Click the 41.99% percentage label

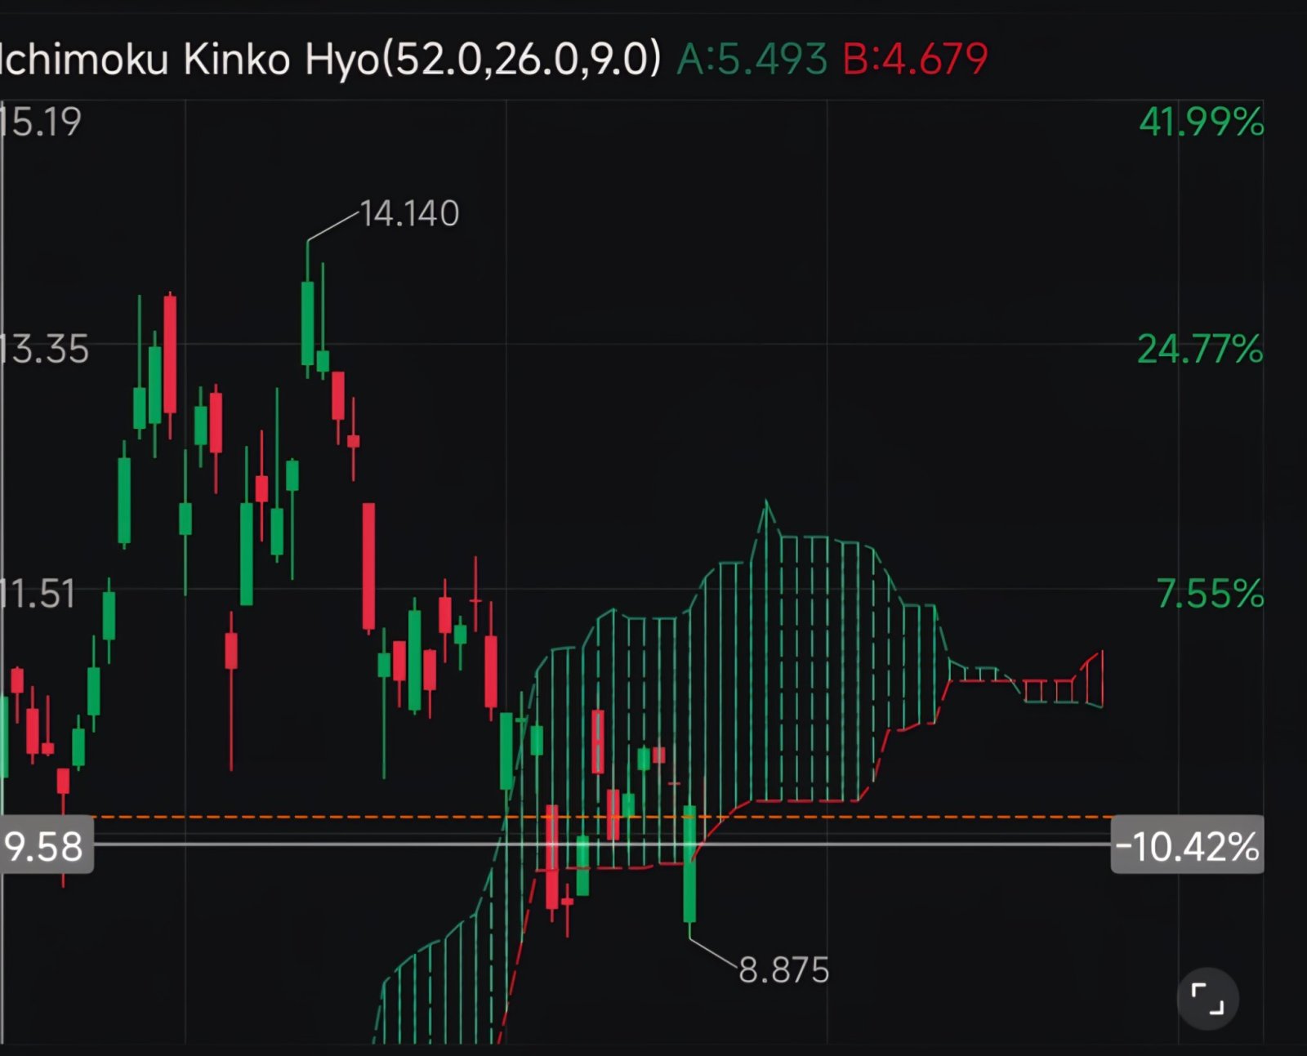(x=1201, y=123)
